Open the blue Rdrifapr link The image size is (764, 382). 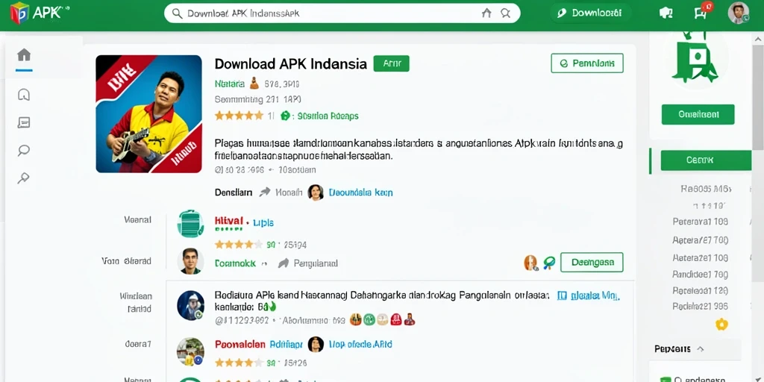(286, 345)
